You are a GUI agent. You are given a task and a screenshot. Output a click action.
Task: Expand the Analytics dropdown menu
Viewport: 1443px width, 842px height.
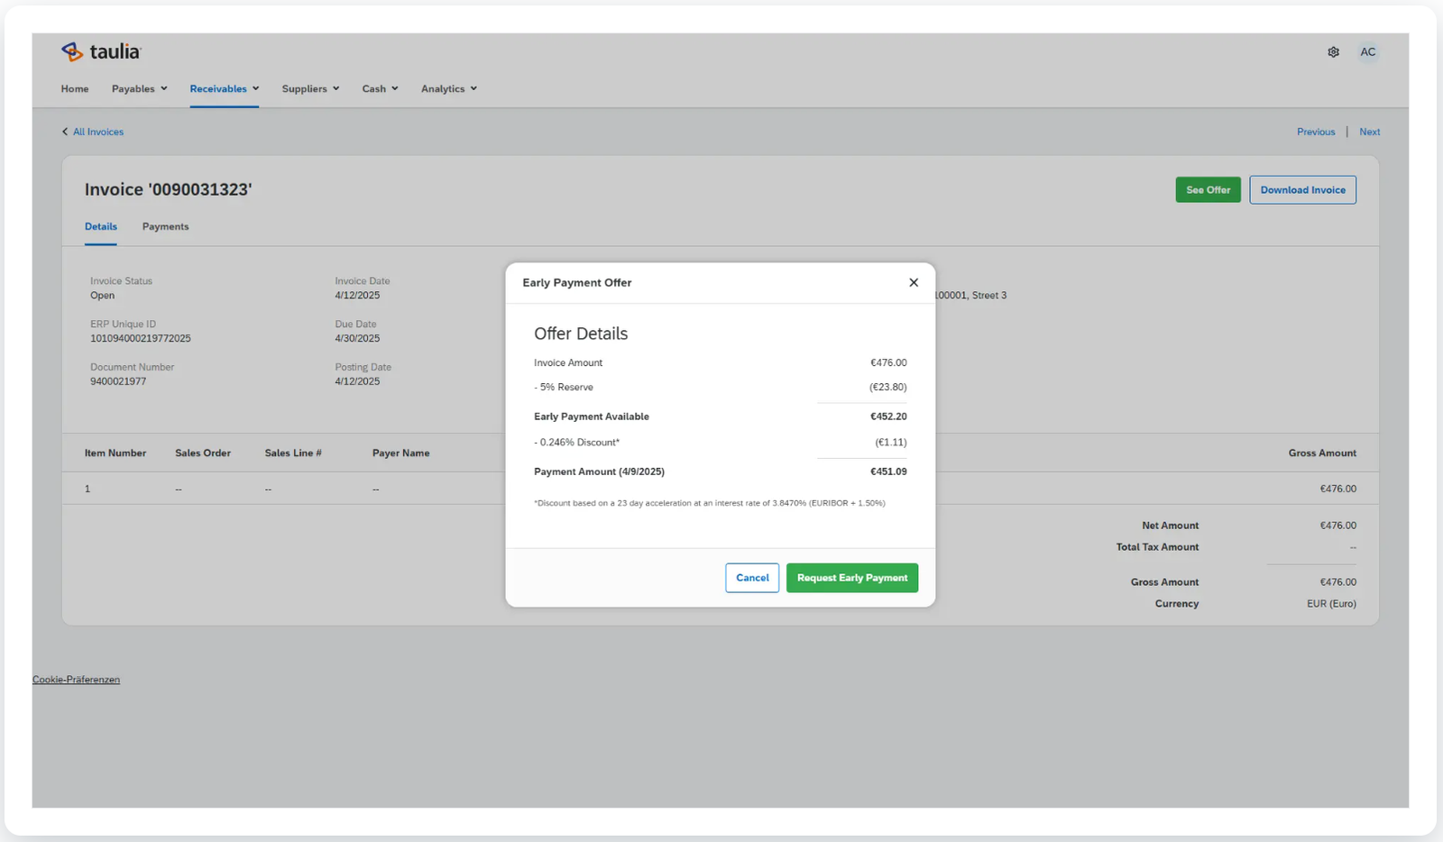pos(448,89)
